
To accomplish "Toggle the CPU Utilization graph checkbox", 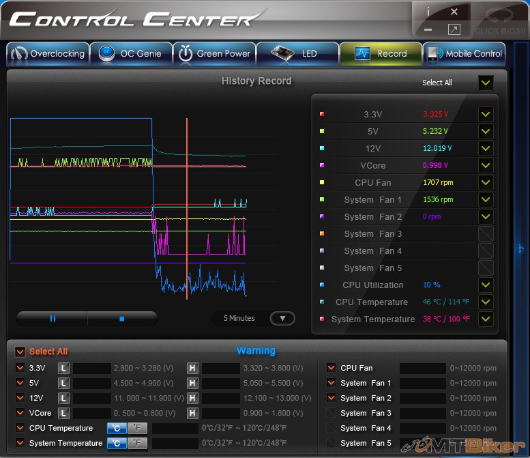I will coord(485,285).
